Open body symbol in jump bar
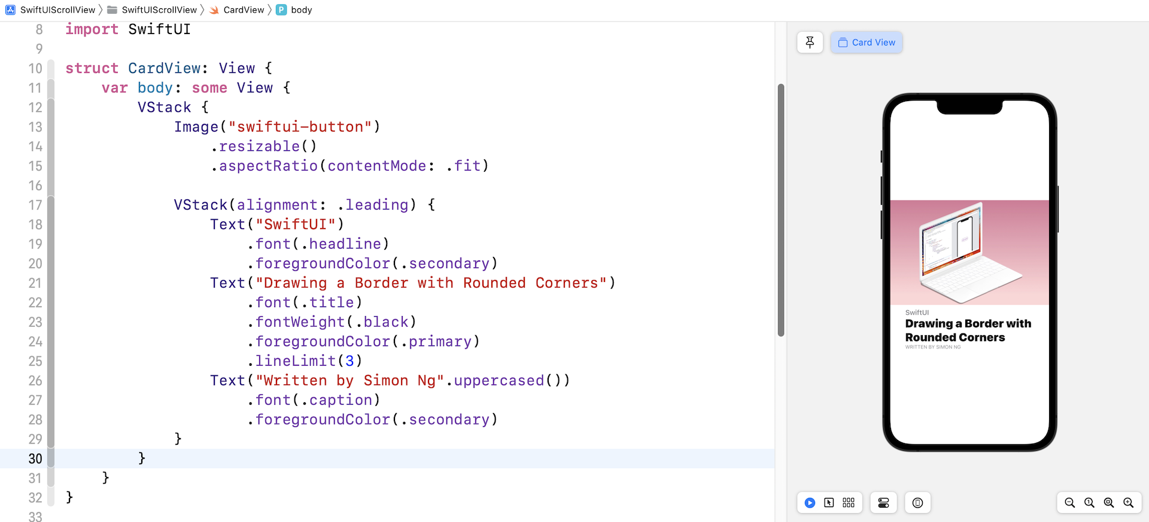 [x=294, y=10]
